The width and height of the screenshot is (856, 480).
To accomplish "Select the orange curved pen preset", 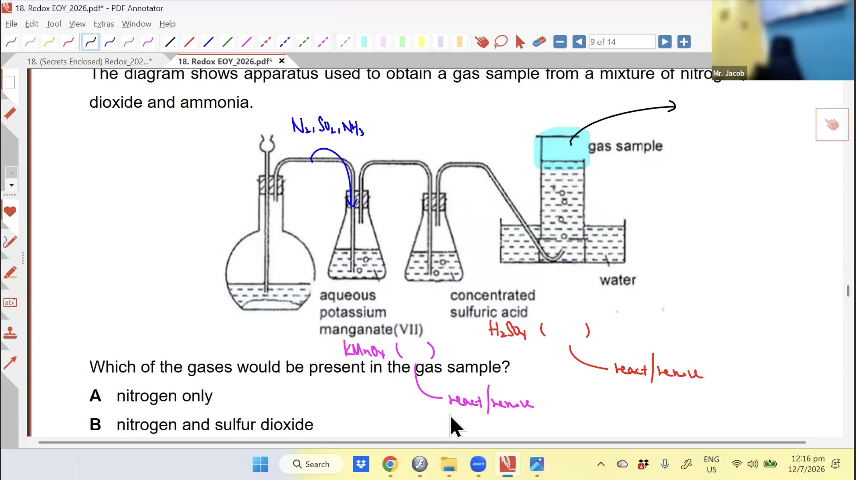I will coord(49,42).
